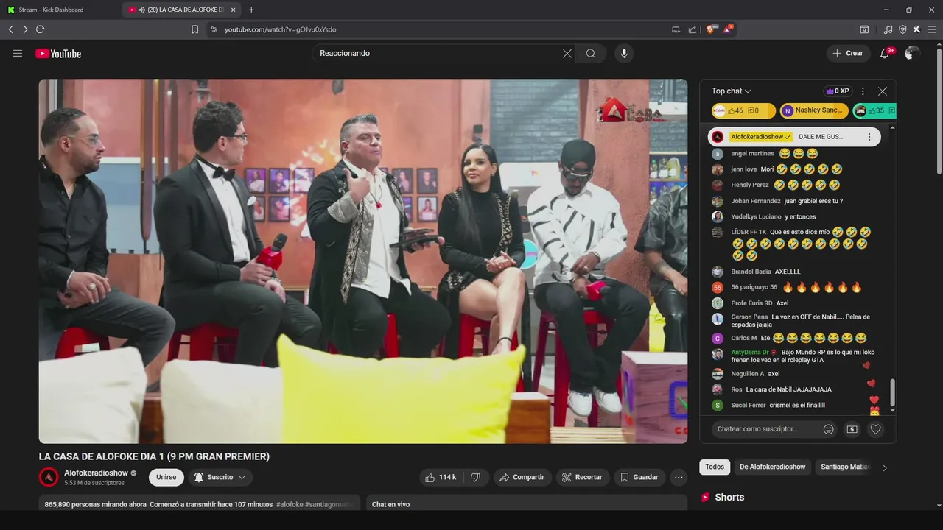Click the #alofoke hashtag in description
The image size is (943, 530).
(289, 504)
